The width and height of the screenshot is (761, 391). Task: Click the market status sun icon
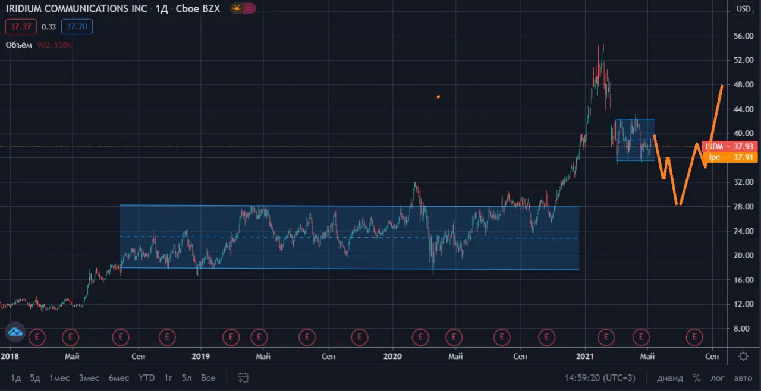[x=237, y=8]
